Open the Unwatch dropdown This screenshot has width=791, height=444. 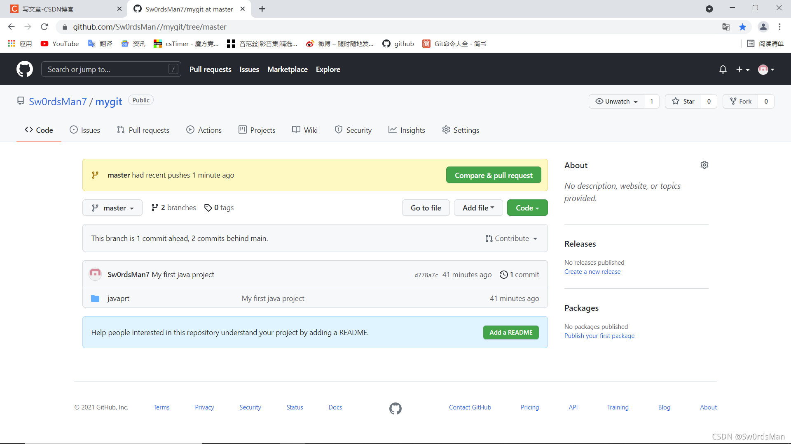click(x=617, y=101)
